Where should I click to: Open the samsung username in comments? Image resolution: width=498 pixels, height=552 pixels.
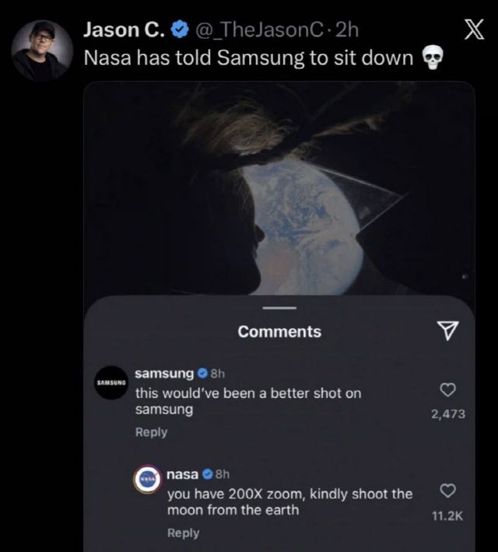tap(164, 375)
